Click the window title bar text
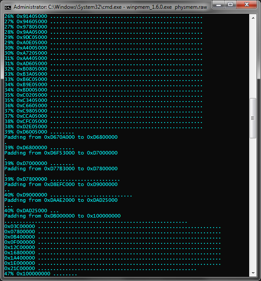The height and width of the screenshot is (281, 261). [x=110, y=7]
